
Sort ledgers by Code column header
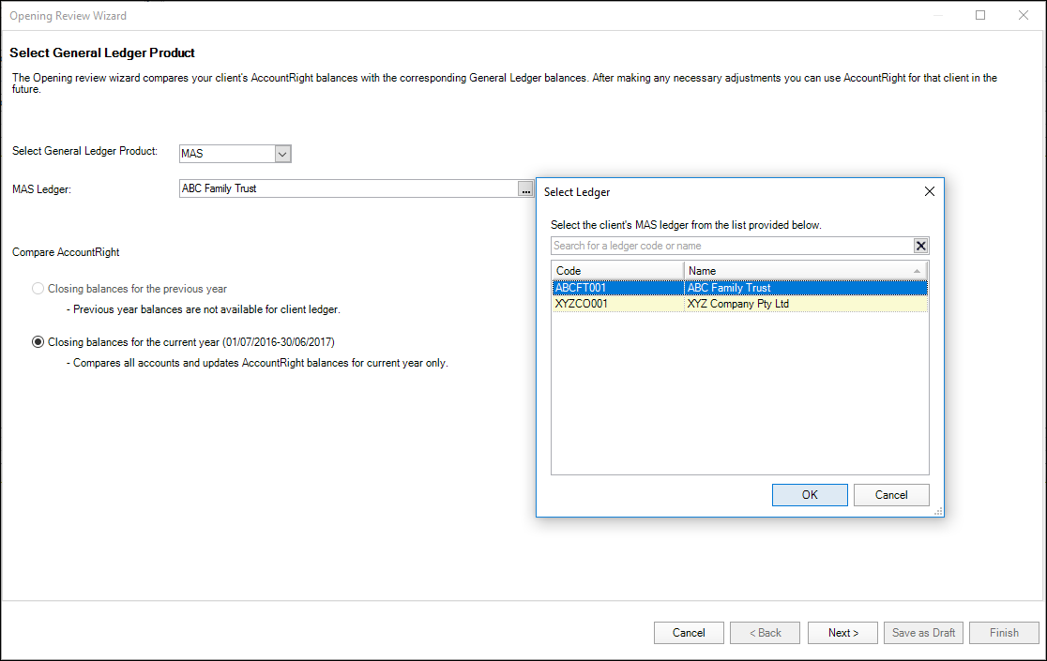pos(617,270)
